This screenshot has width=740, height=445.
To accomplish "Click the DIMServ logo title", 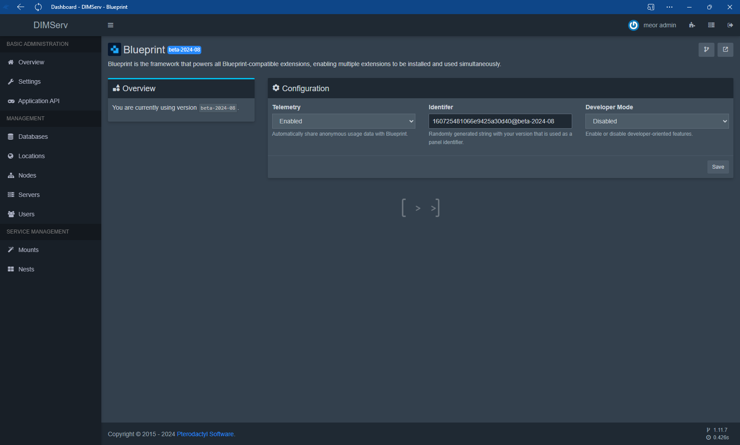I will click(x=51, y=25).
